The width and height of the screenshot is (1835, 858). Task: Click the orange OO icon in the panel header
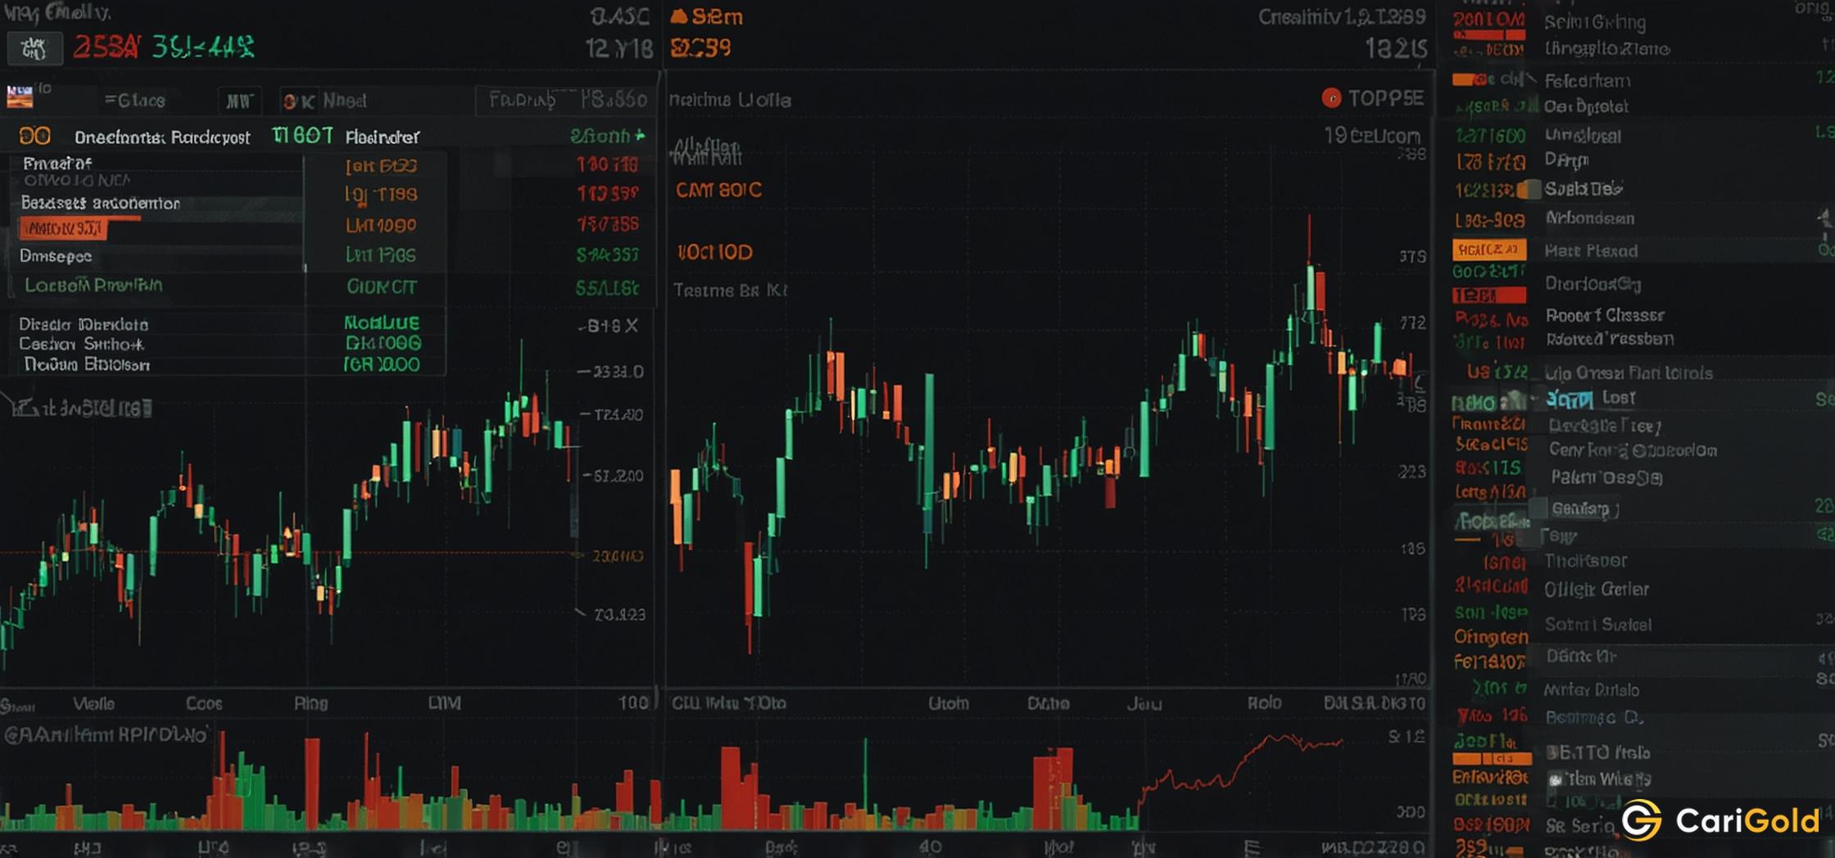34,136
